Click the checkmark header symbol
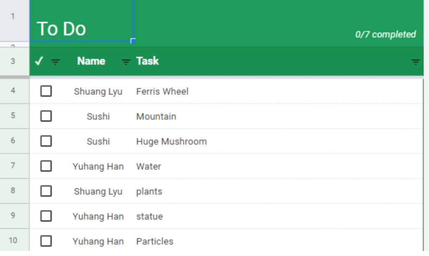429x256 pixels. point(39,61)
